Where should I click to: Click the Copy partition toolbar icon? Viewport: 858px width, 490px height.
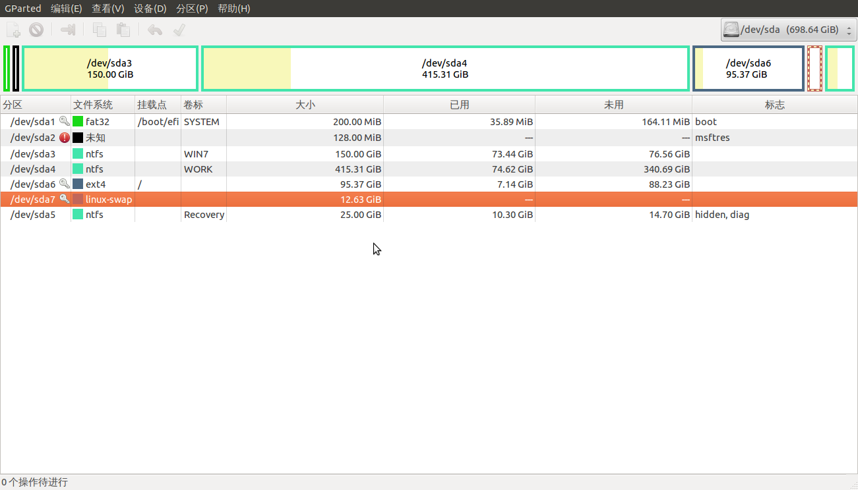point(100,30)
